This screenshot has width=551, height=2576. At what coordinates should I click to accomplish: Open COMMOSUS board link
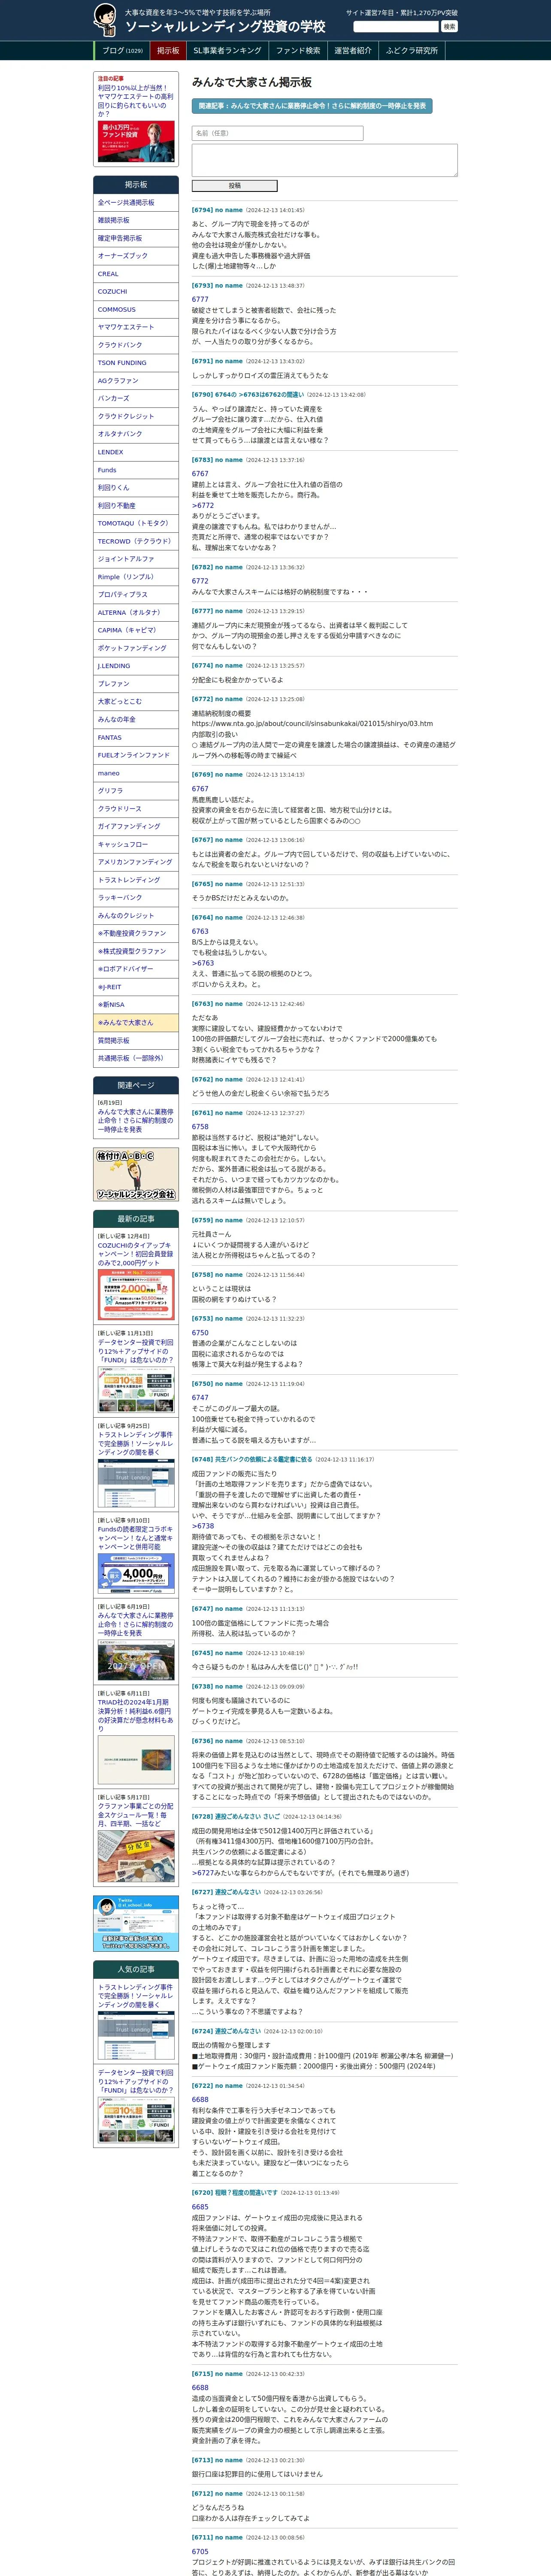(136, 310)
